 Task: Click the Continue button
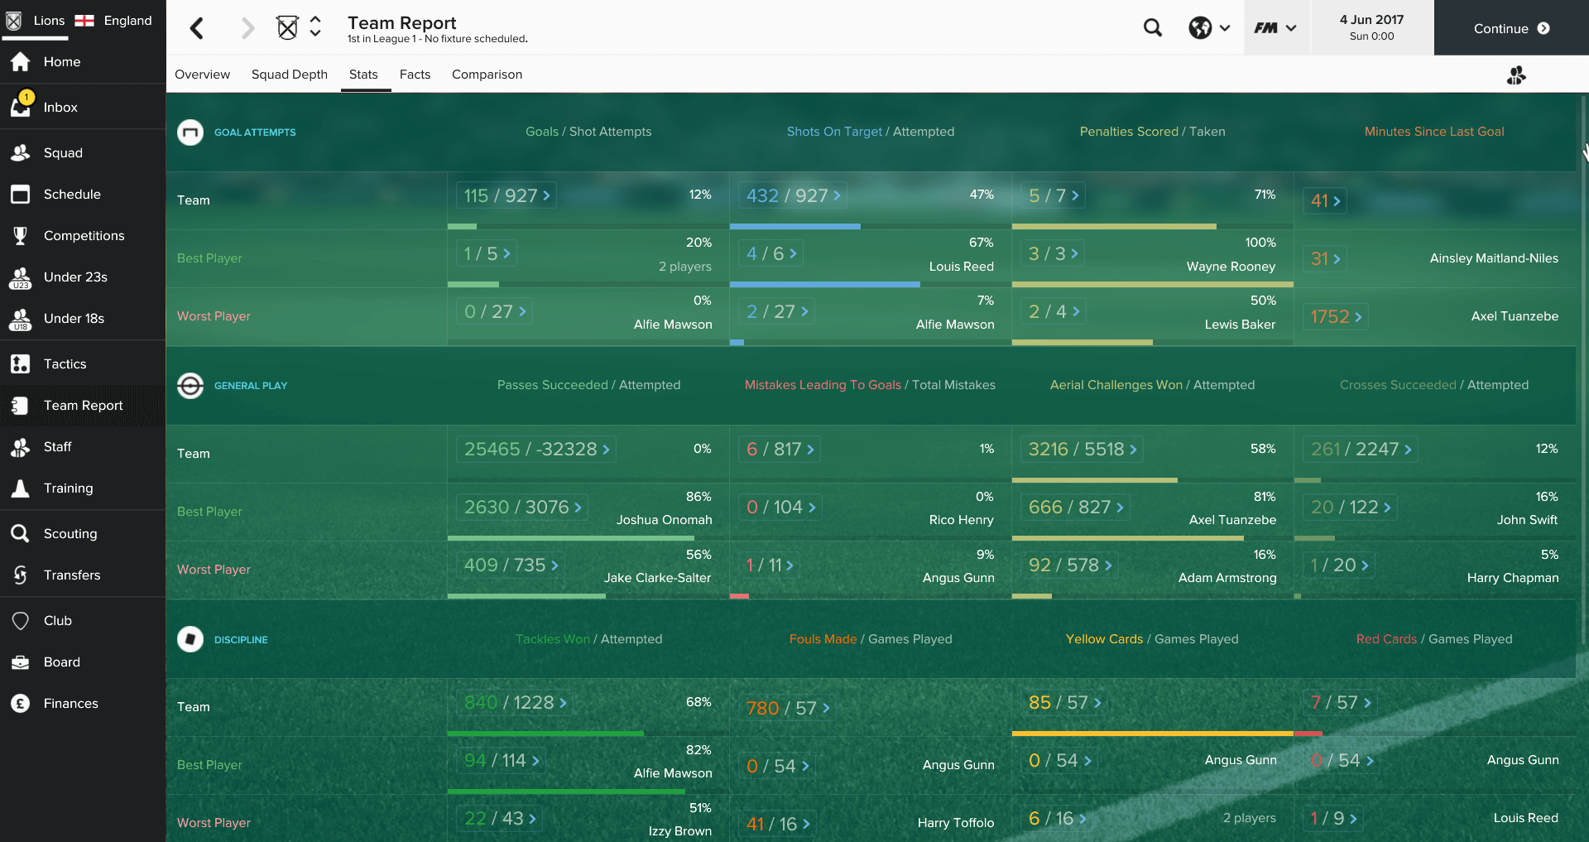click(x=1511, y=28)
